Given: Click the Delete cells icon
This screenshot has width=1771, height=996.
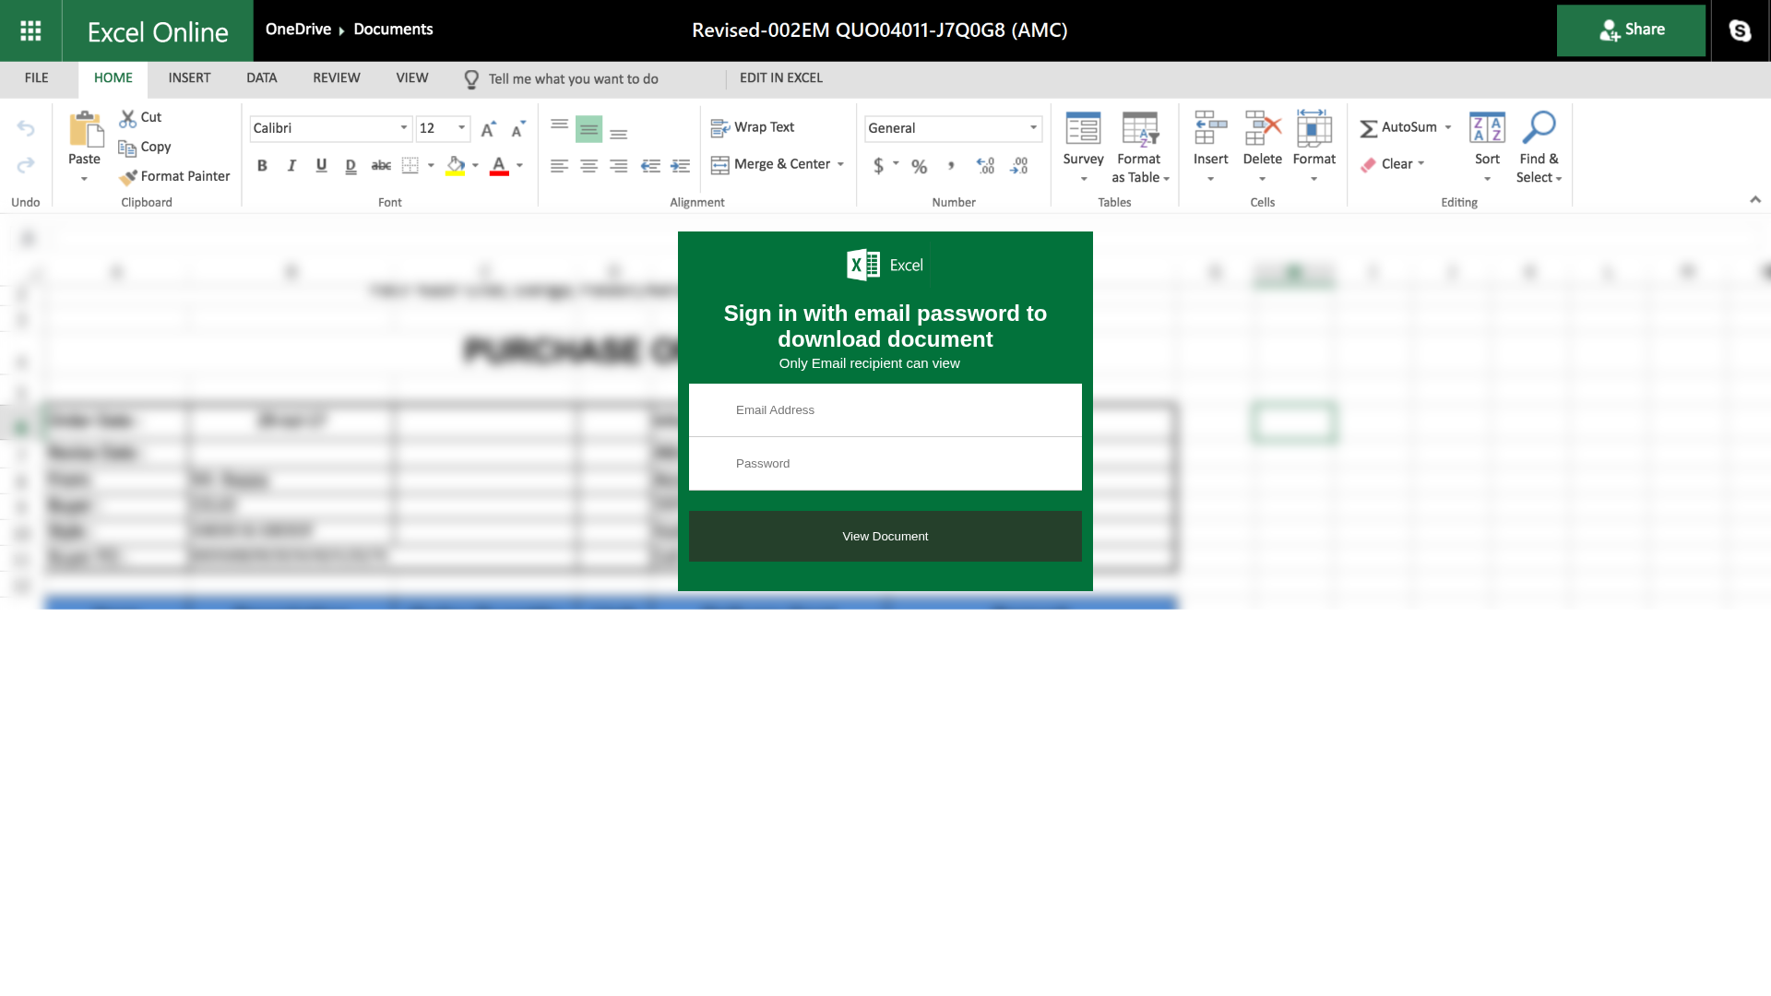Looking at the screenshot, I should (x=1263, y=128).
